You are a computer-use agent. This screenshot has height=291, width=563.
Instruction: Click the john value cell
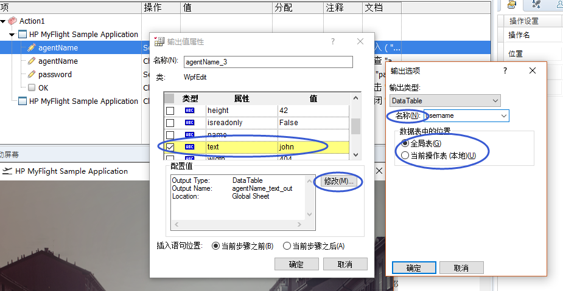(x=313, y=147)
